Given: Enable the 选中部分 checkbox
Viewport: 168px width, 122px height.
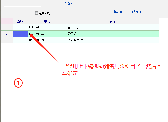Looking at the screenshot, I should [x=36, y=13].
